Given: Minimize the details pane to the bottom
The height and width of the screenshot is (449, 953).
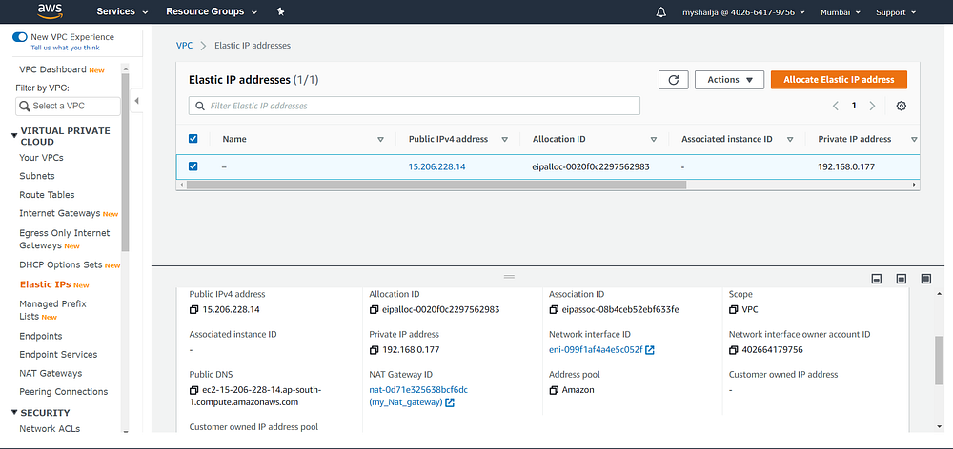Looking at the screenshot, I should [x=877, y=279].
